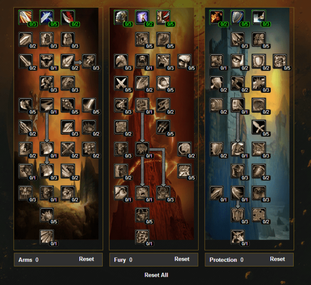Select the fist talent at the Fury tree bottom
311x285 pixels.
tap(143, 237)
